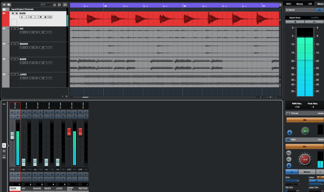
Task: Select the SNARE channel name label
Action: click(37, 188)
